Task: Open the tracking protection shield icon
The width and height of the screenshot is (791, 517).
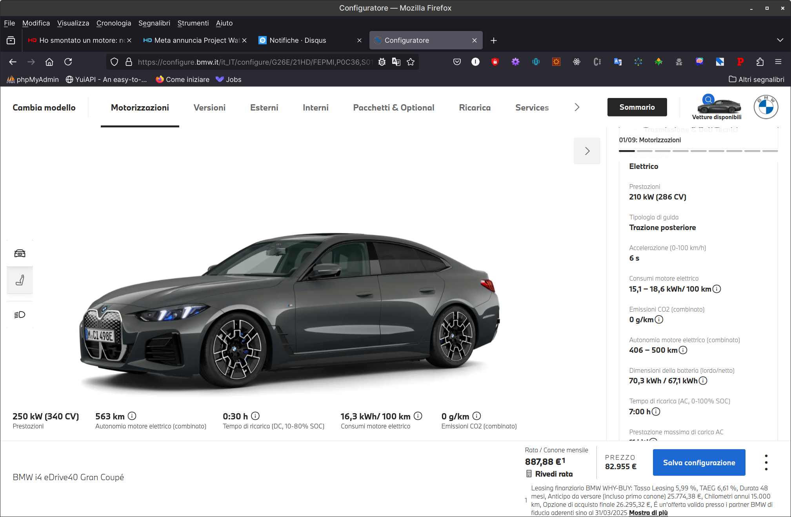Action: (114, 62)
